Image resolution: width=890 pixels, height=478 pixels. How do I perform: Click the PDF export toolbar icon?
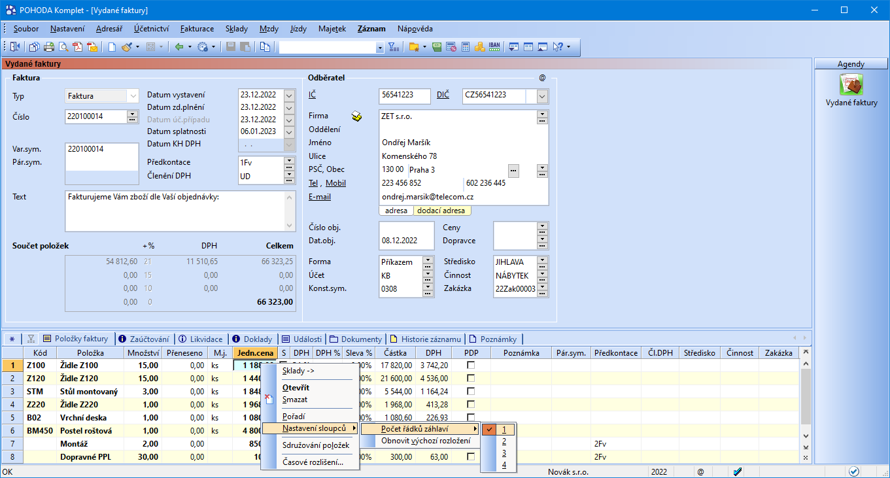(x=78, y=47)
